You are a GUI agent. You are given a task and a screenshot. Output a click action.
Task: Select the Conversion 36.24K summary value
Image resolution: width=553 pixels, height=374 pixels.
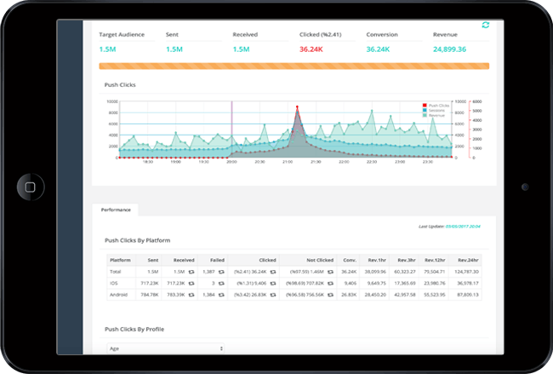click(x=378, y=49)
